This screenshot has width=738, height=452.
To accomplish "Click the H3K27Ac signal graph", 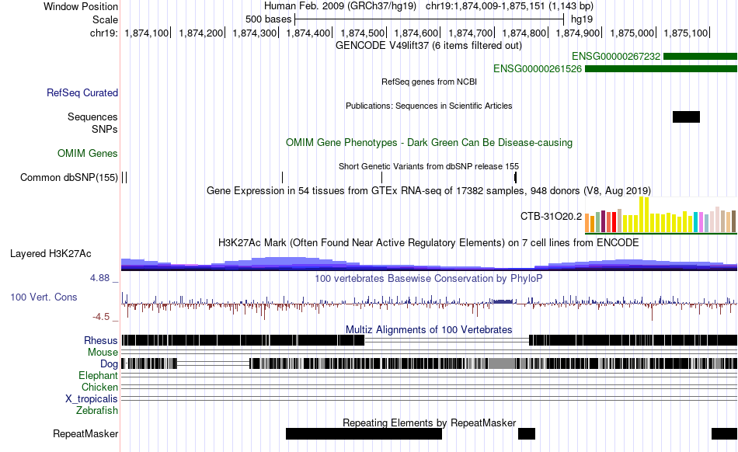I will [429, 263].
